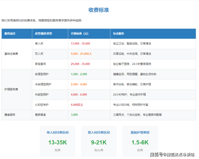
Task: Click the 6,000以上 price for 认知症专护
Action: (77, 105)
